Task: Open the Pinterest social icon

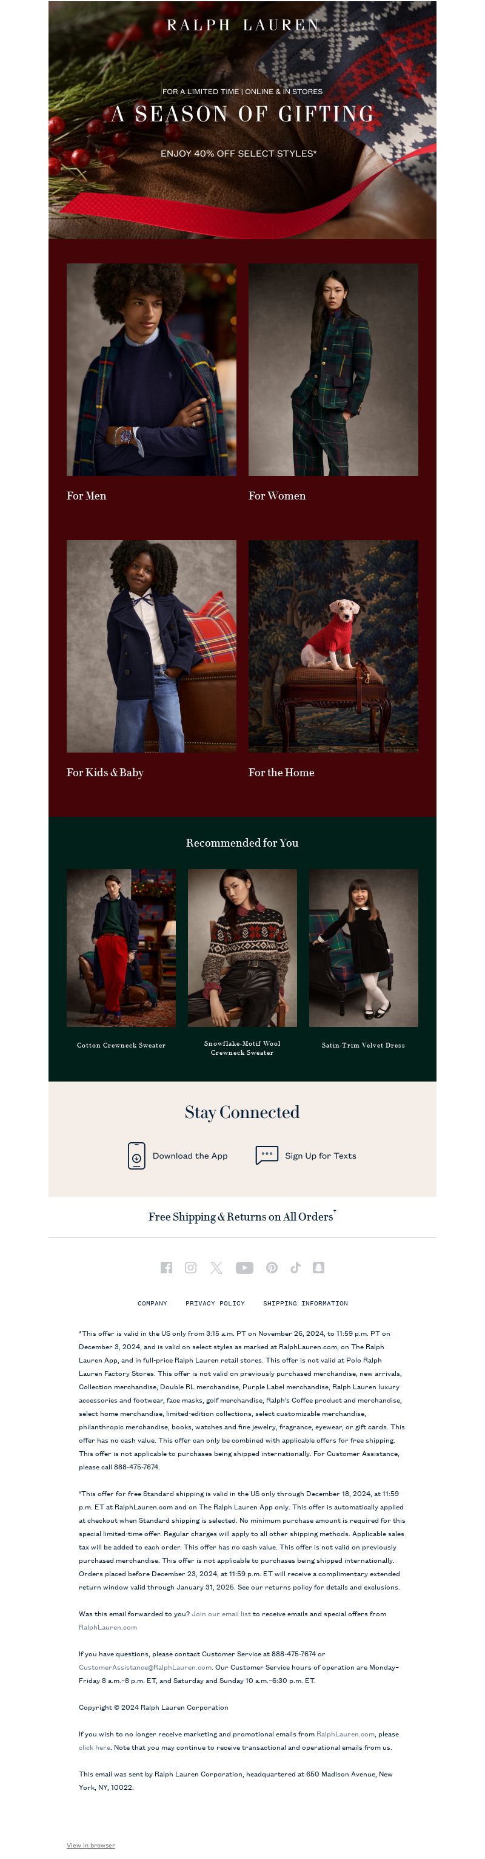Action: point(272,1267)
